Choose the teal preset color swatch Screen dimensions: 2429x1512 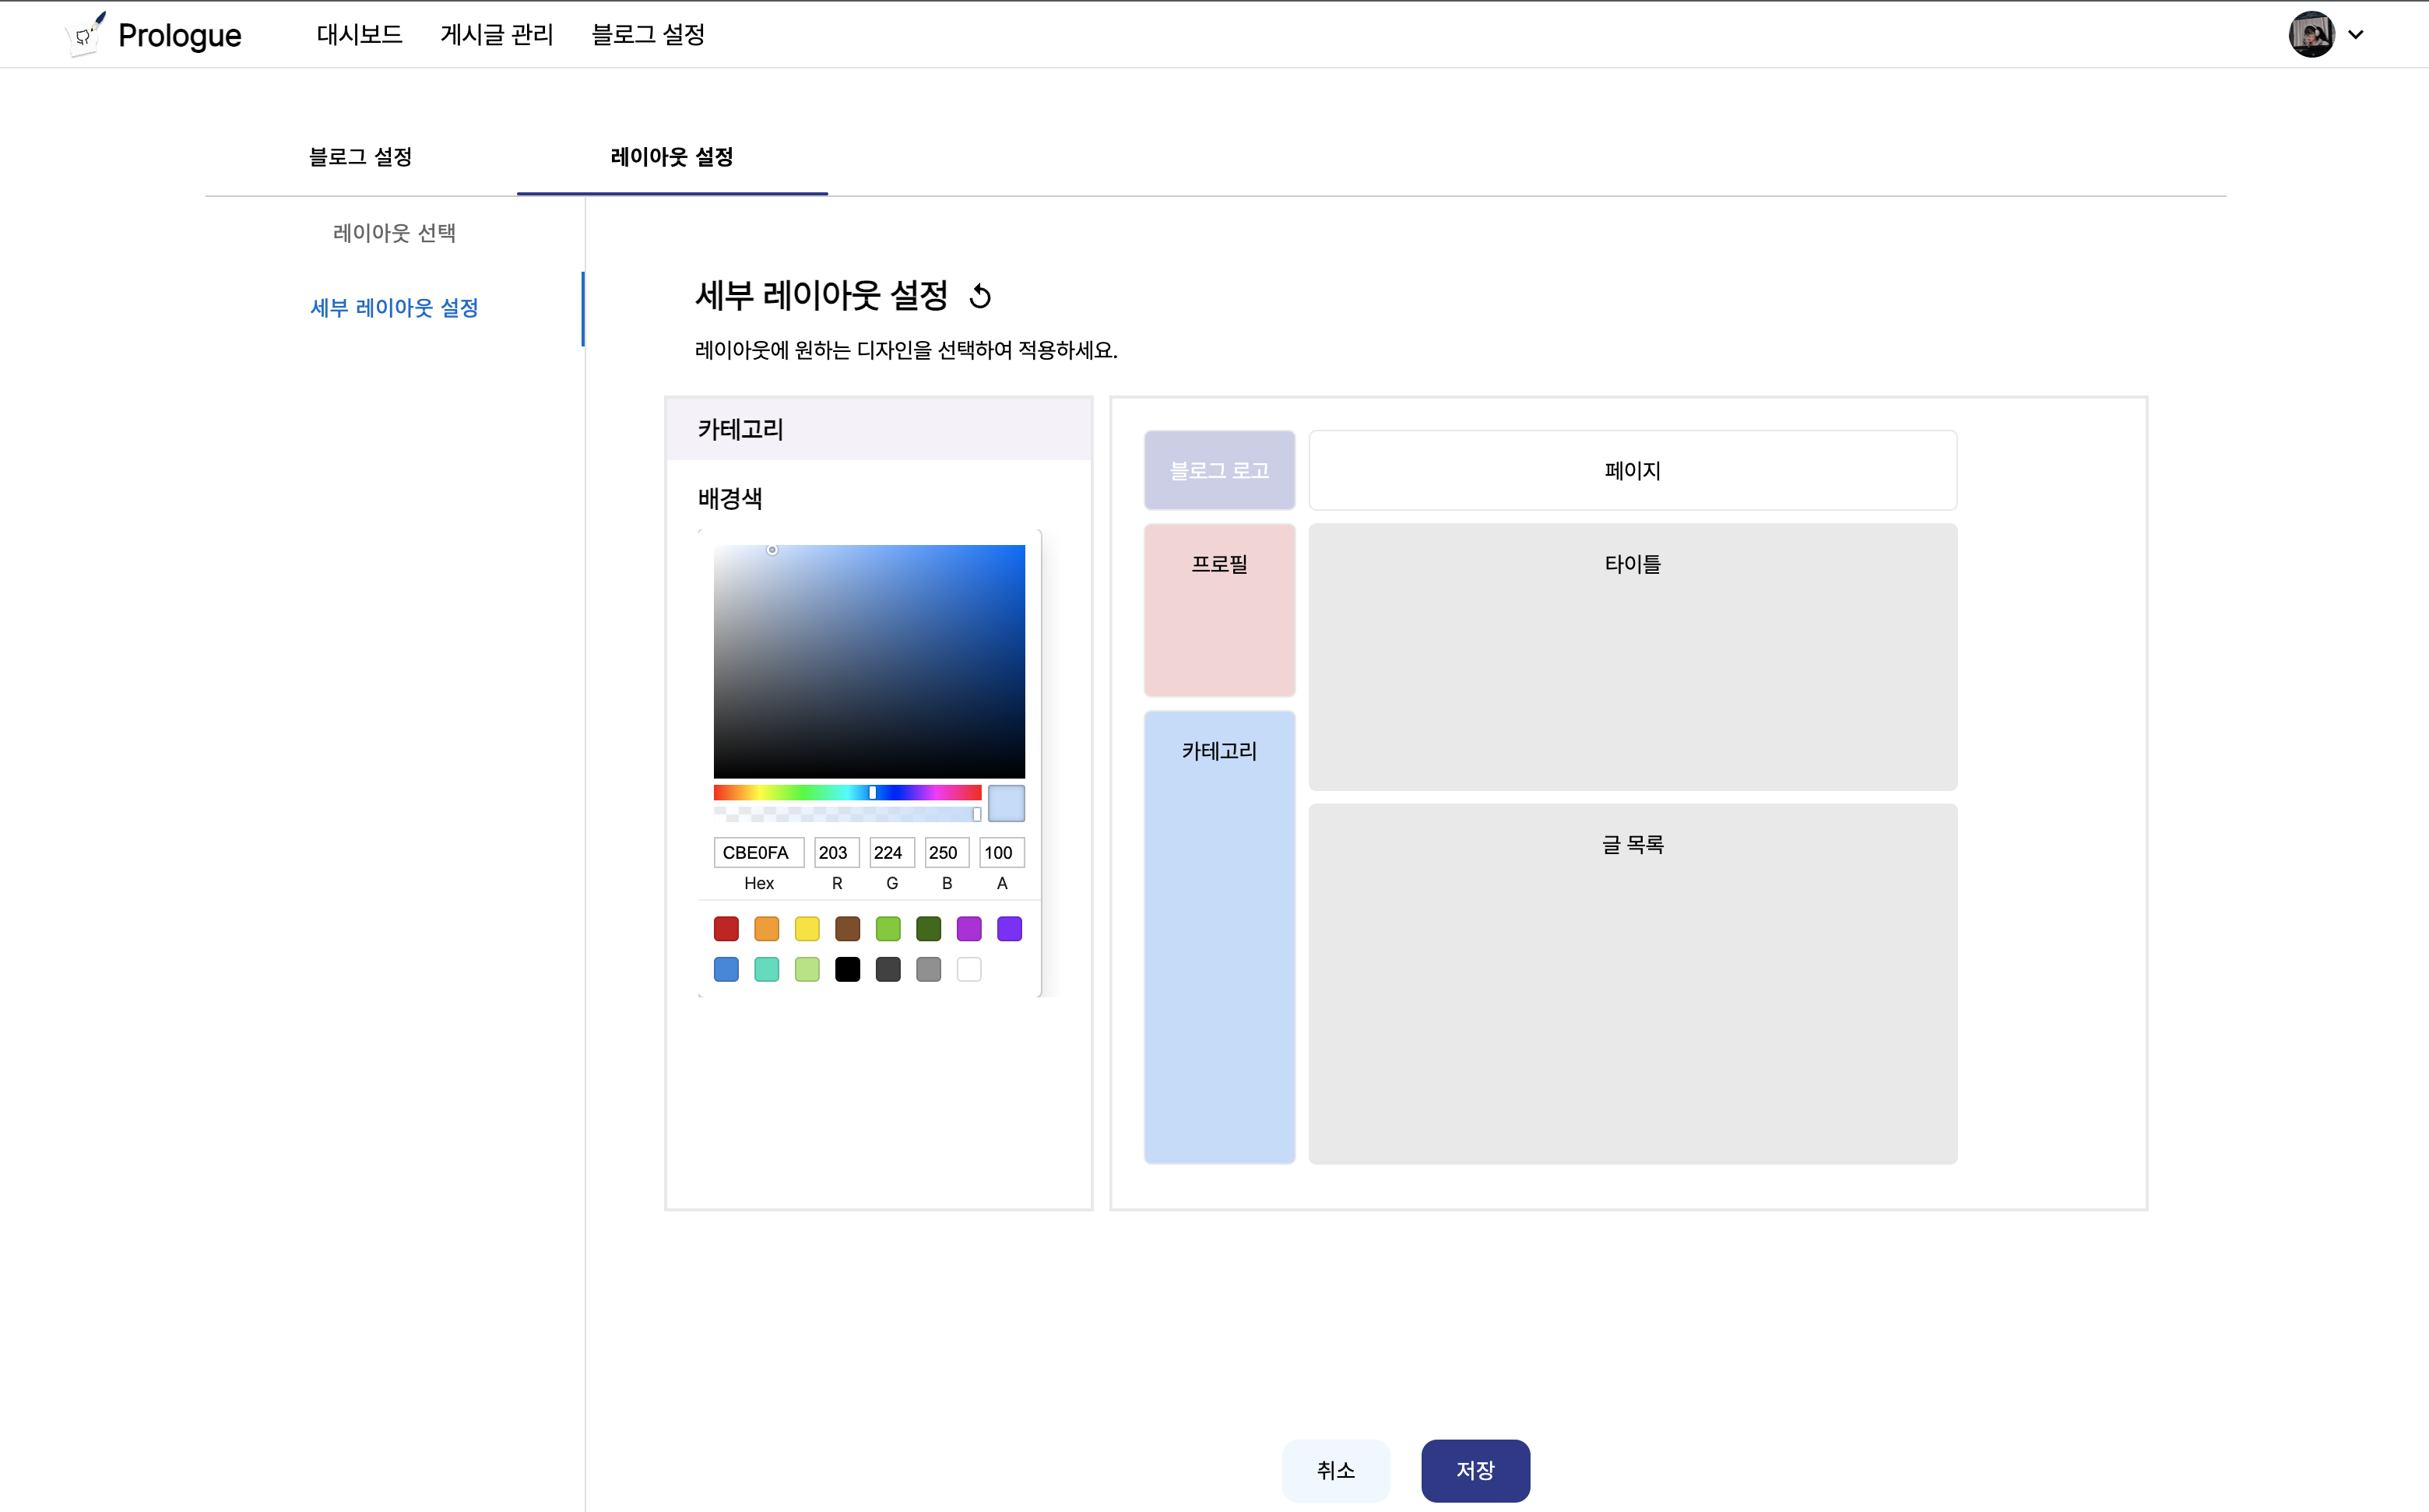click(x=766, y=969)
